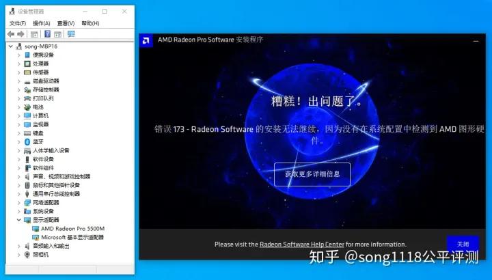Select the 电池 tree label

pos(38,107)
